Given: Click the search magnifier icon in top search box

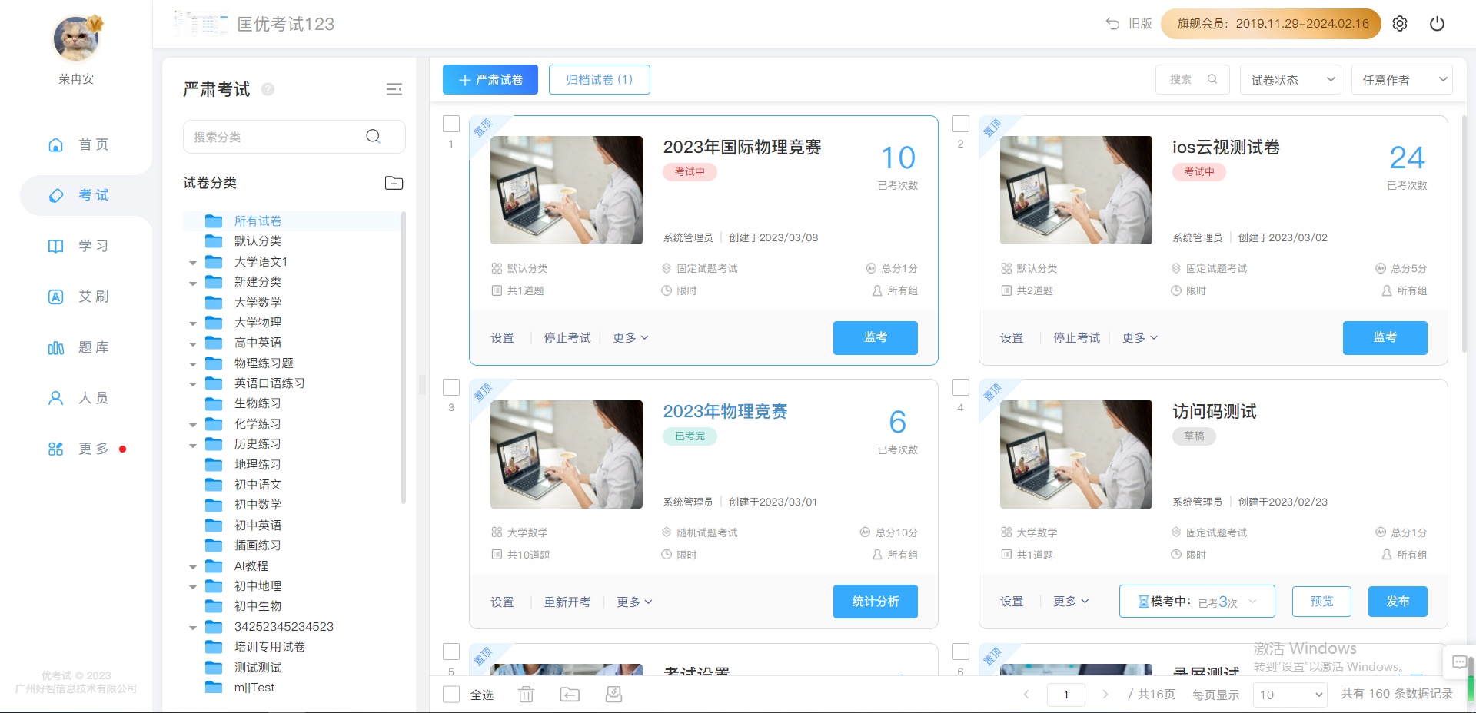Looking at the screenshot, I should (1212, 79).
